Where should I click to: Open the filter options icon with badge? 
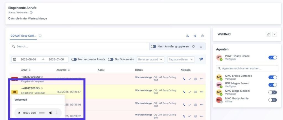[201, 59]
